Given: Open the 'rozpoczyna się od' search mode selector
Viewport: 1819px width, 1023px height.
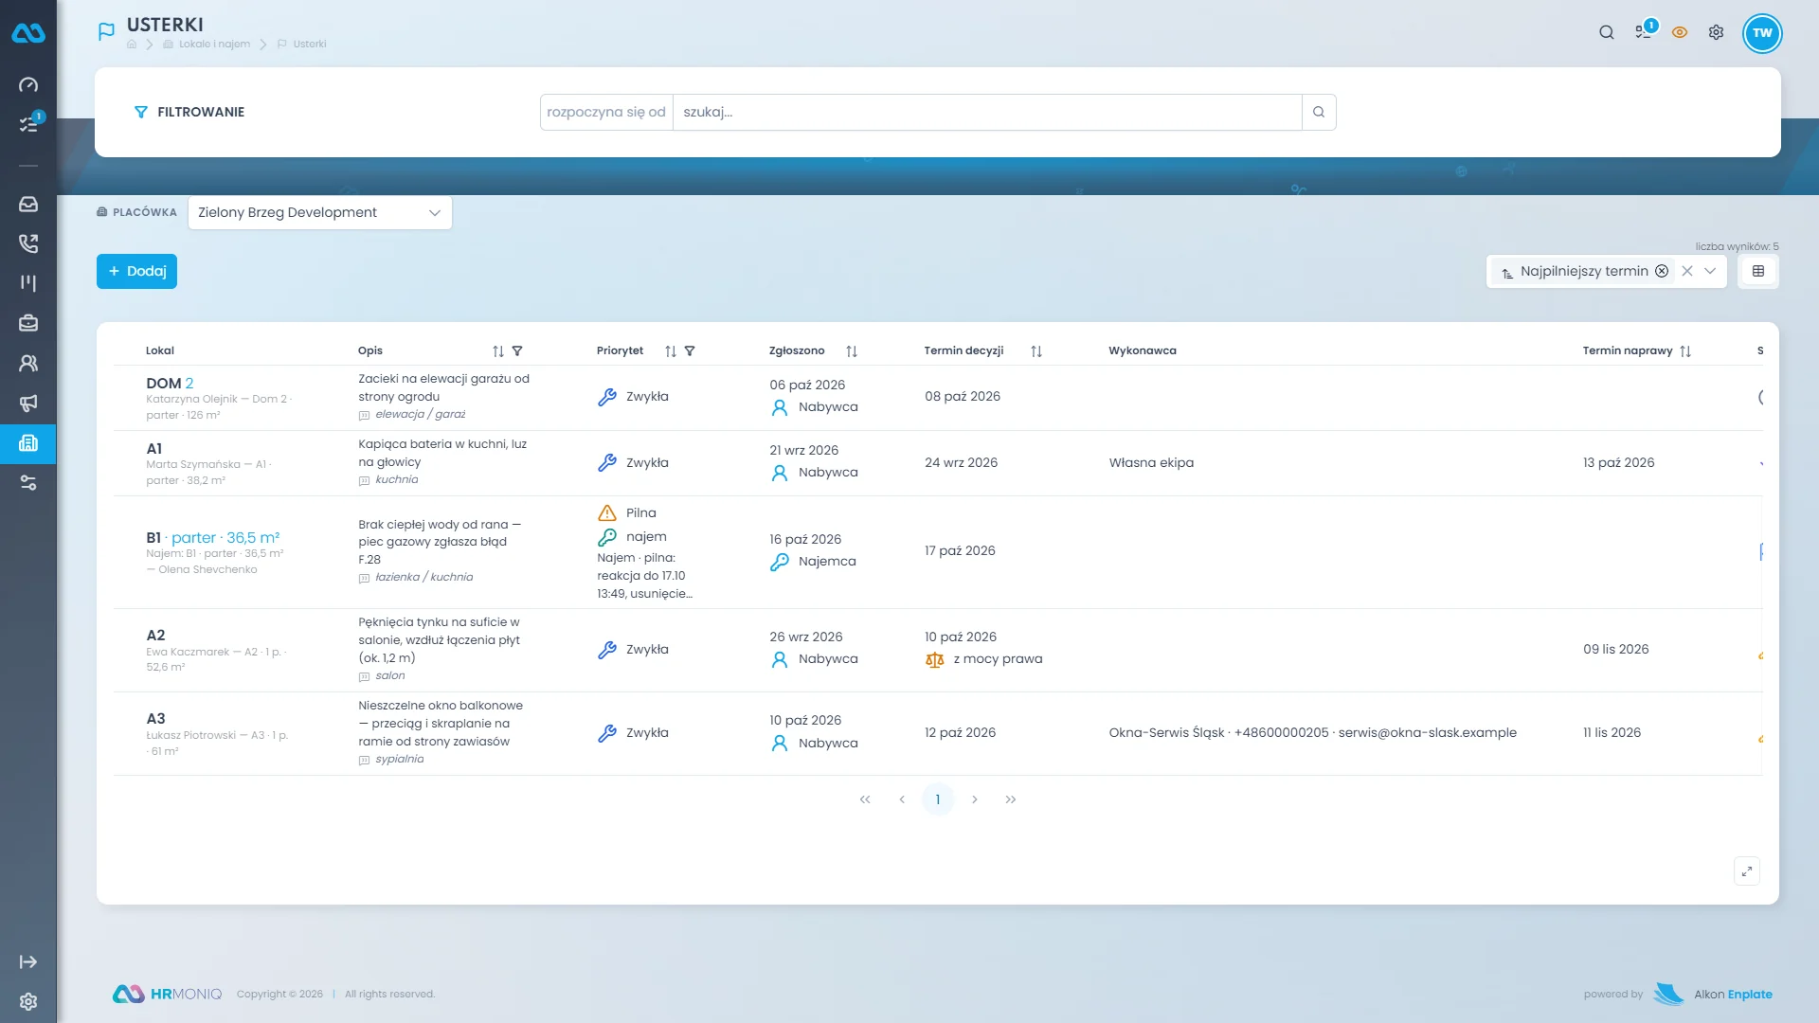Looking at the screenshot, I should (x=606, y=112).
